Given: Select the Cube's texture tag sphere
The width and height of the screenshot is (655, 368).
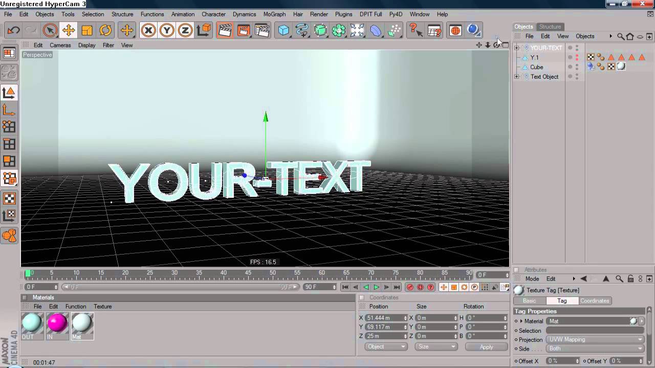Looking at the screenshot, I should point(621,67).
